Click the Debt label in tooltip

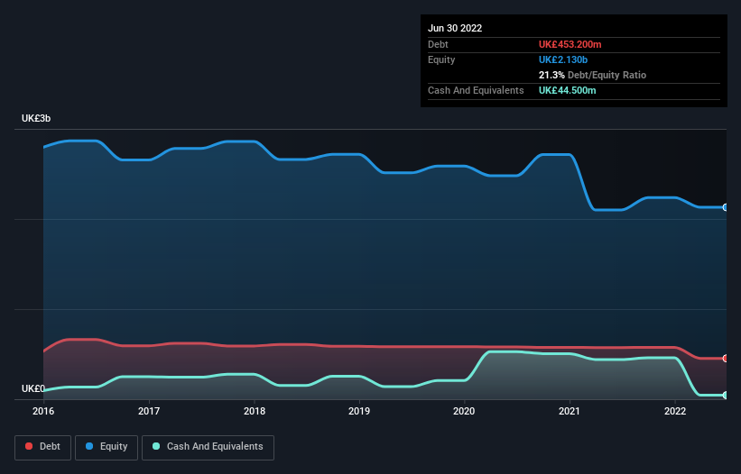[x=438, y=44]
